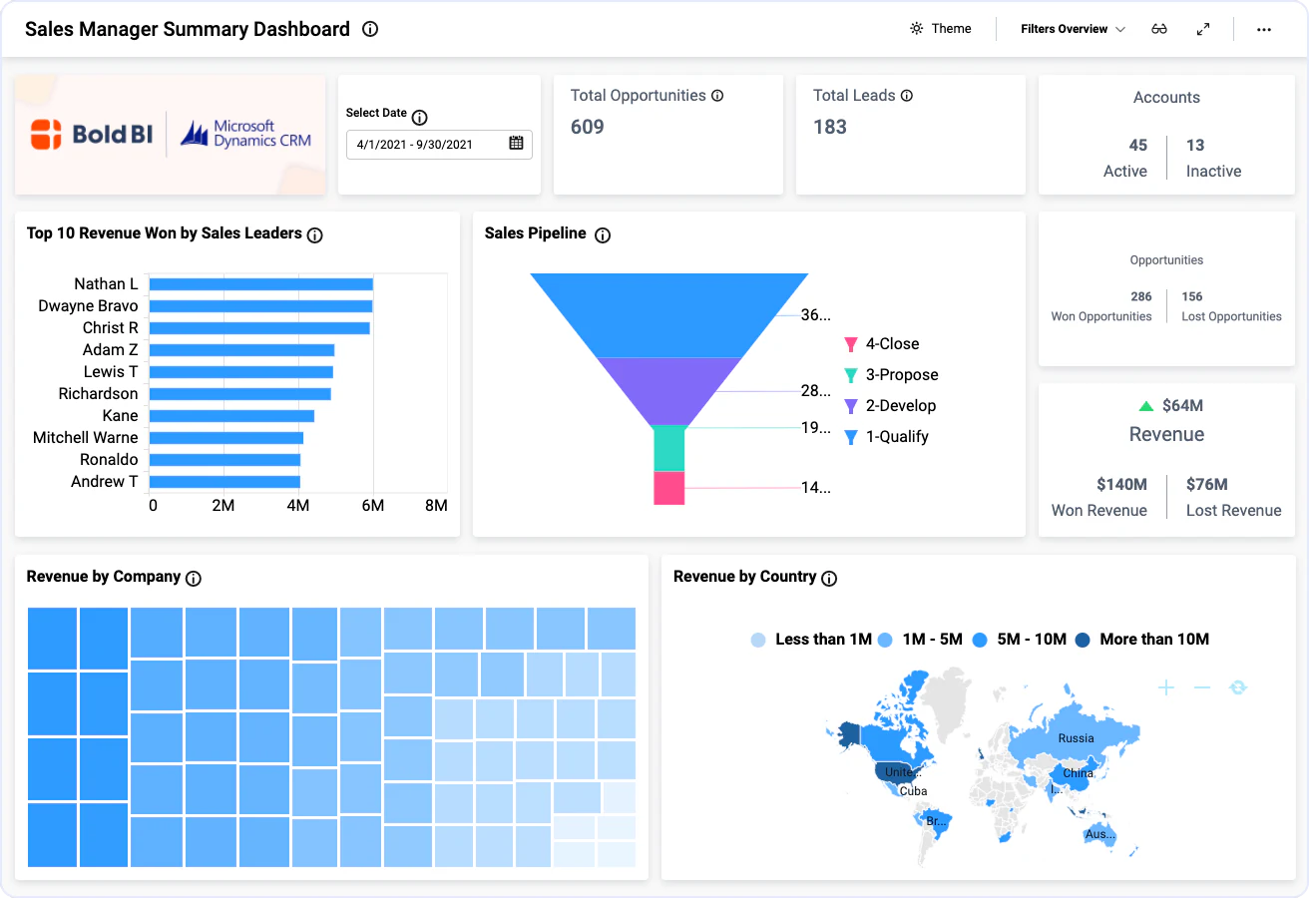1309x898 pixels.
Task: Click the info icon beside the dashboard title
Action: (370, 29)
